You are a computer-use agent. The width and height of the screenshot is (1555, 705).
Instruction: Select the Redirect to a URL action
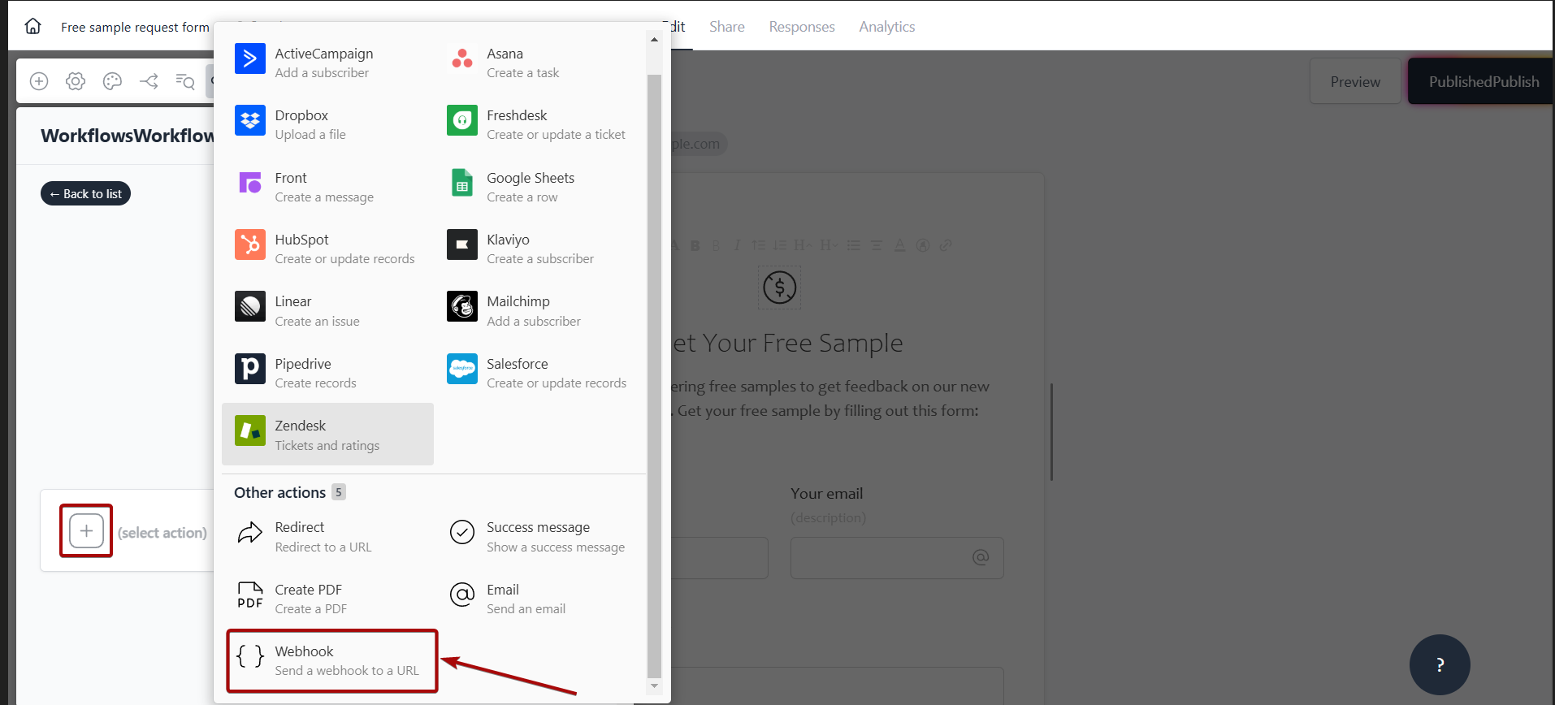point(327,536)
